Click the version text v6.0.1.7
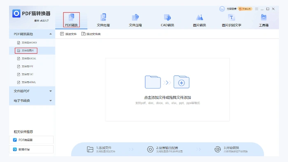Image resolution: width=288 pixels, height=162 pixels. tap(42, 21)
